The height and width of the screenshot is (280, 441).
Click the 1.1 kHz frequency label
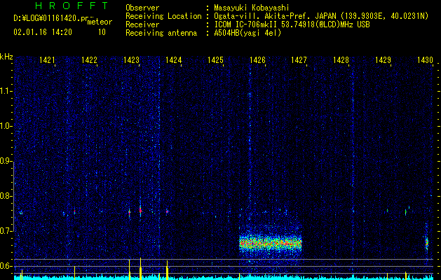(6, 91)
